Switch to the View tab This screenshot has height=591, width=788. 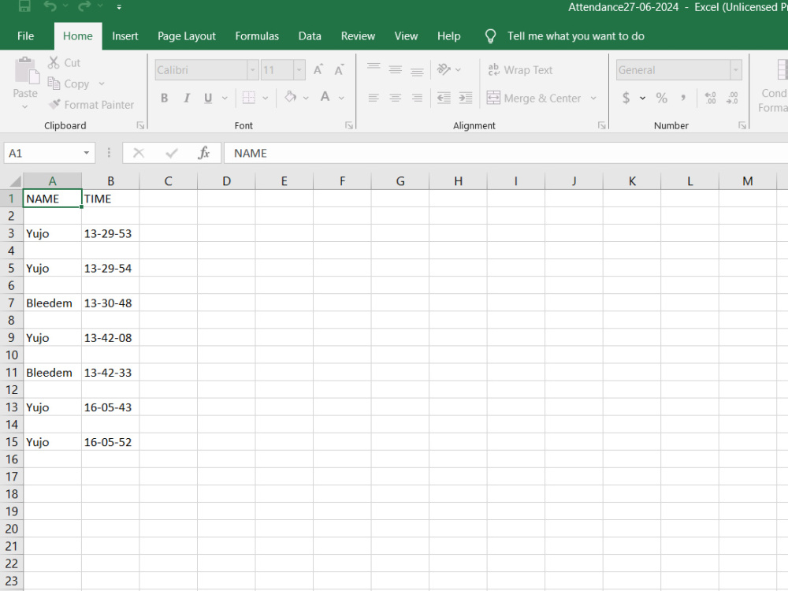406,36
